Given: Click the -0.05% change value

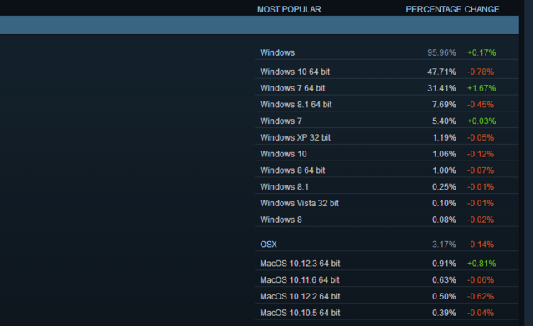Looking at the screenshot, I should 481,137.
